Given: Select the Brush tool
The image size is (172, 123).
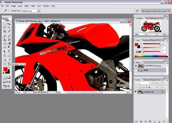Looking at the screenshot, I should [9, 36].
